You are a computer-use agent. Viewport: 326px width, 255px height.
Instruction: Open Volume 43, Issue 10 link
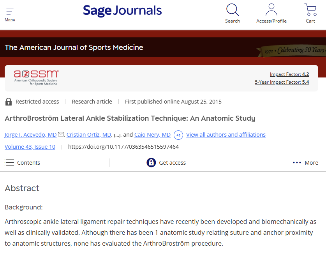pyautogui.click(x=30, y=147)
